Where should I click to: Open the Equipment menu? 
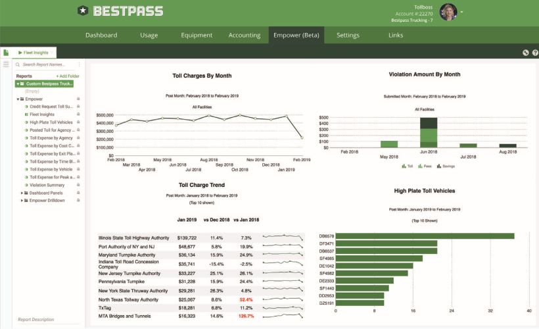click(197, 35)
